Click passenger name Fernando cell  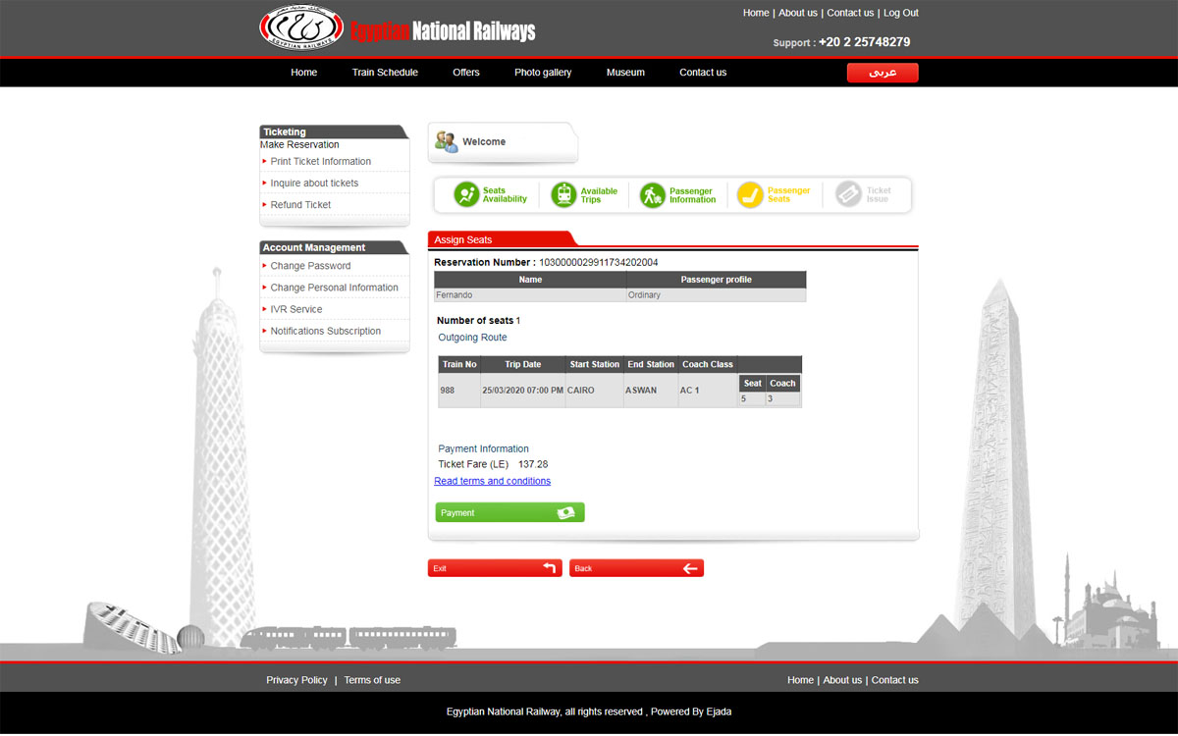click(530, 294)
